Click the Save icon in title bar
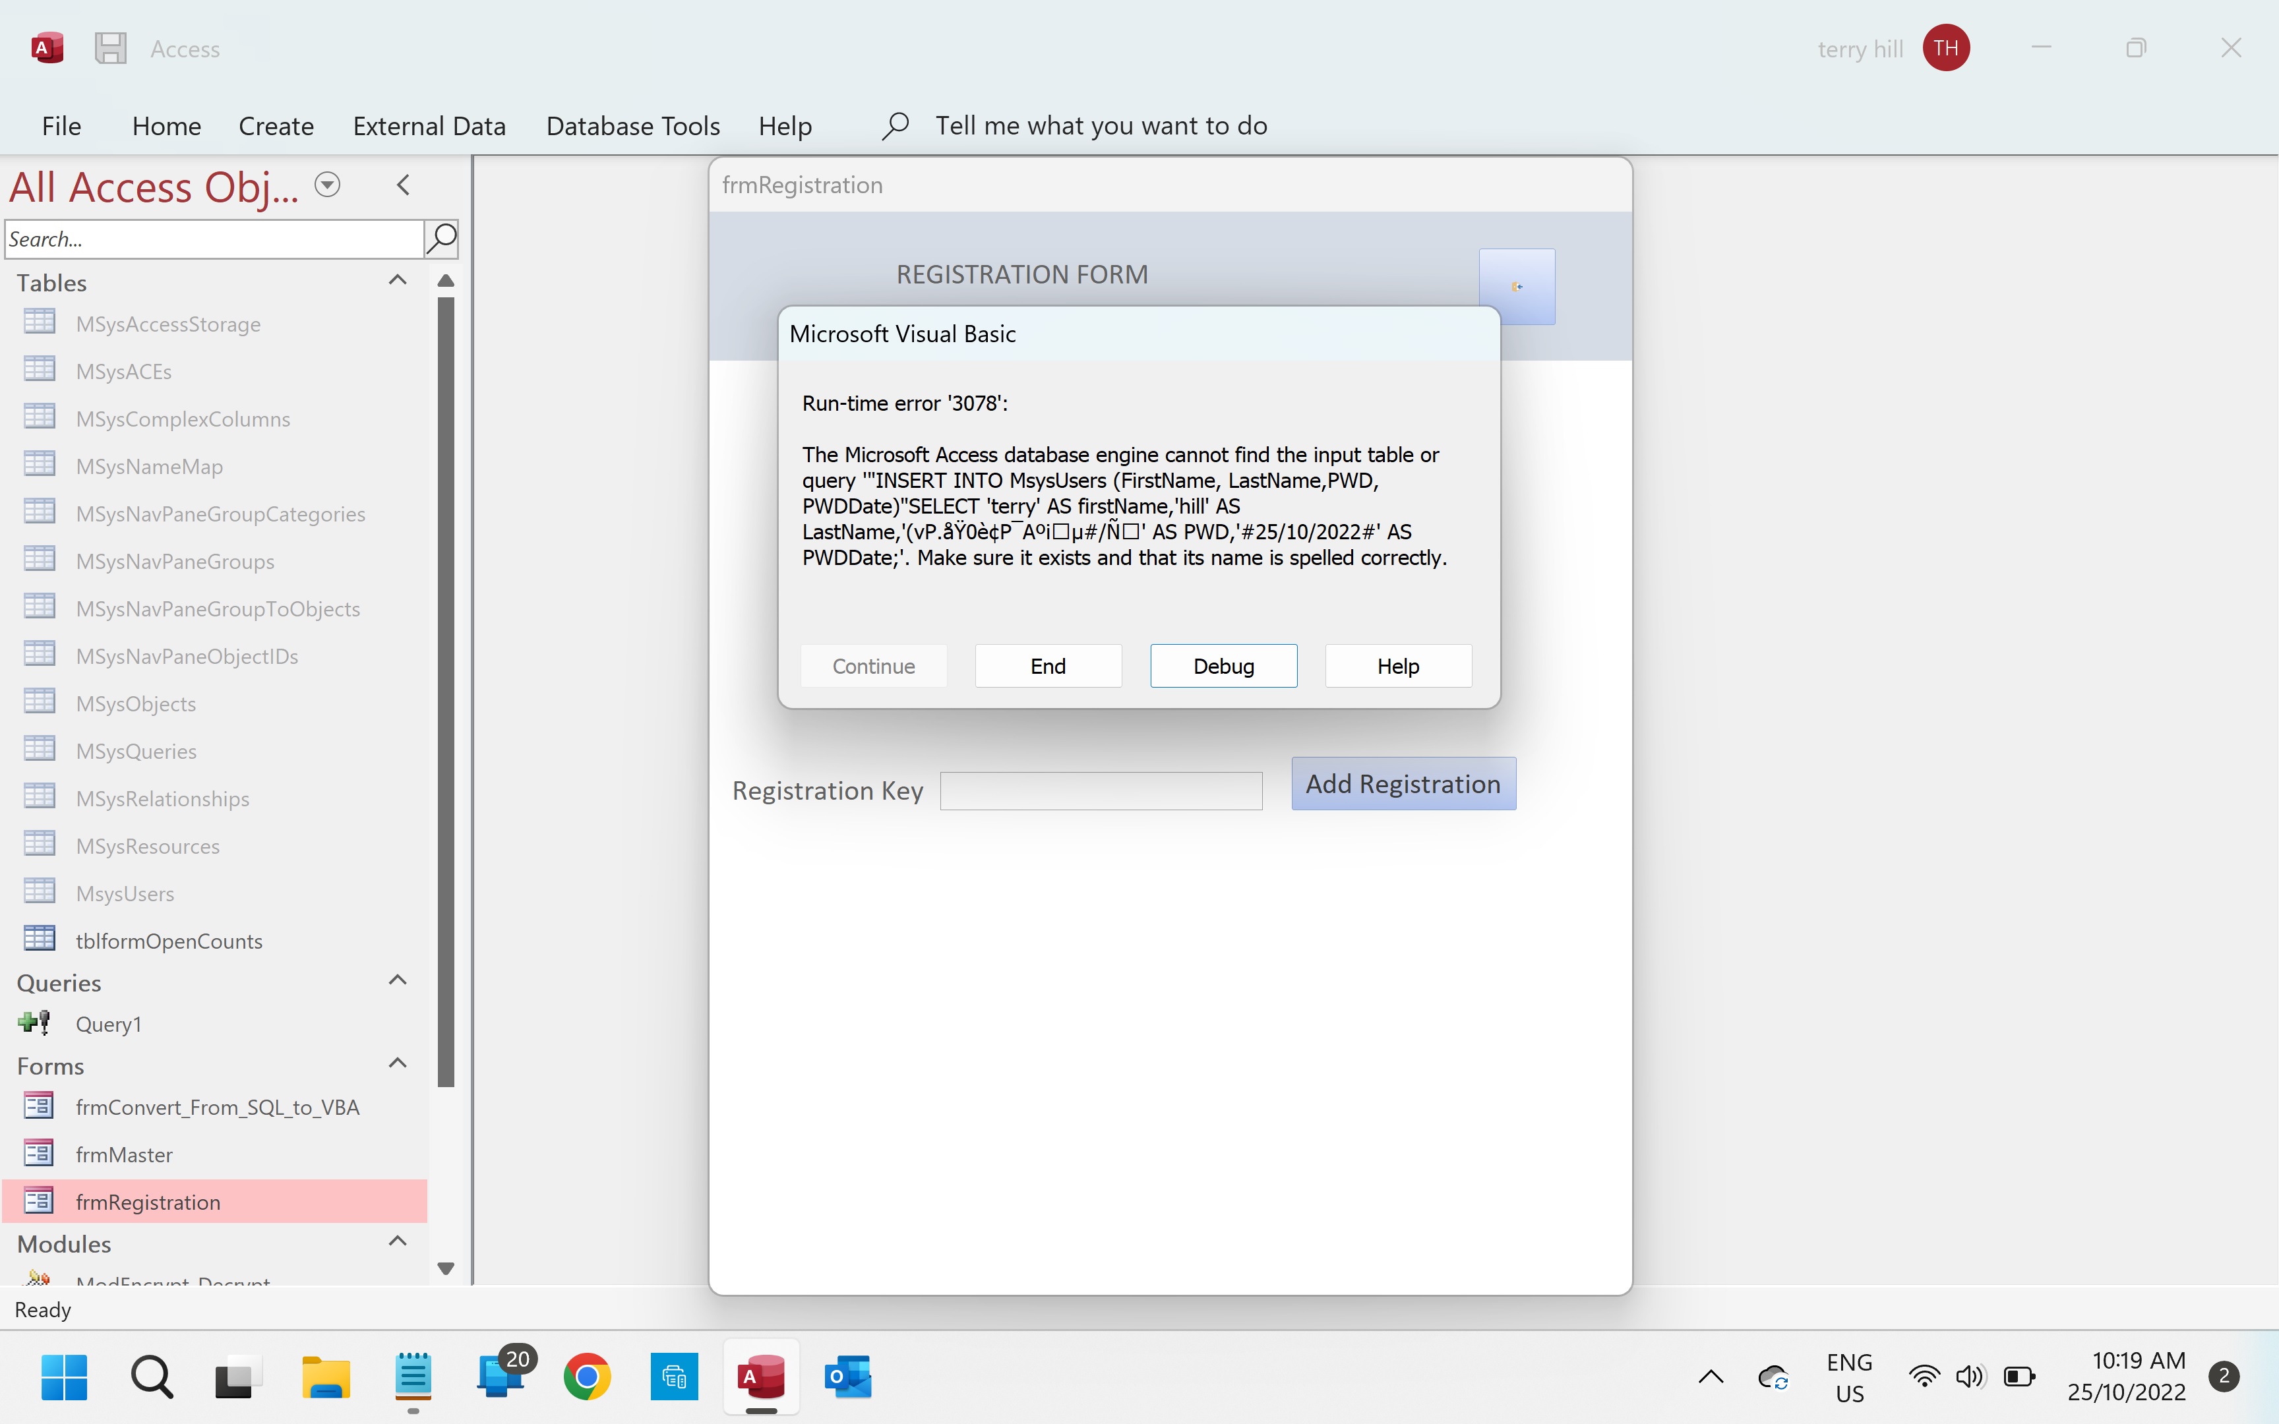This screenshot has width=2279, height=1424. click(x=110, y=48)
